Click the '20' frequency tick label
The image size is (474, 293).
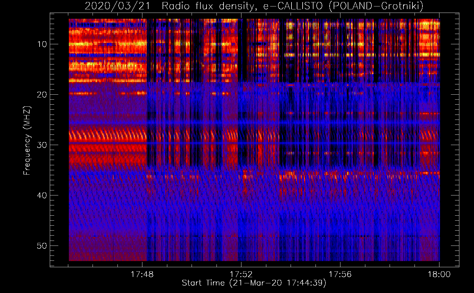[x=42, y=95]
